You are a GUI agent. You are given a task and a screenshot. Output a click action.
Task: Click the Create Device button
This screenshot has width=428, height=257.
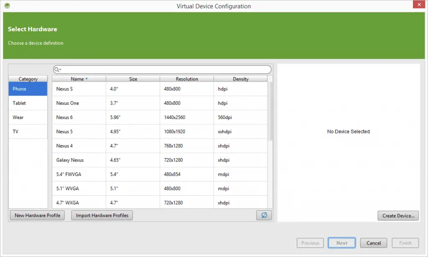pos(398,216)
